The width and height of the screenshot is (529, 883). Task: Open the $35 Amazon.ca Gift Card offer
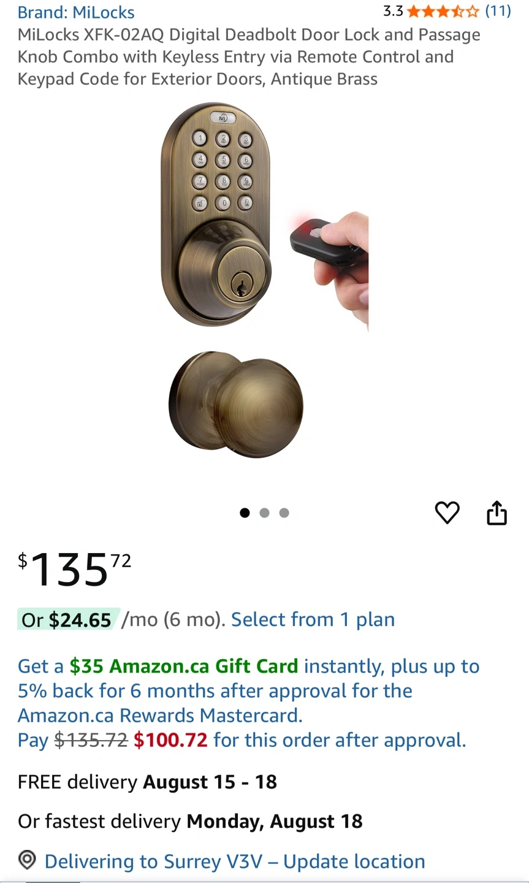tap(184, 666)
